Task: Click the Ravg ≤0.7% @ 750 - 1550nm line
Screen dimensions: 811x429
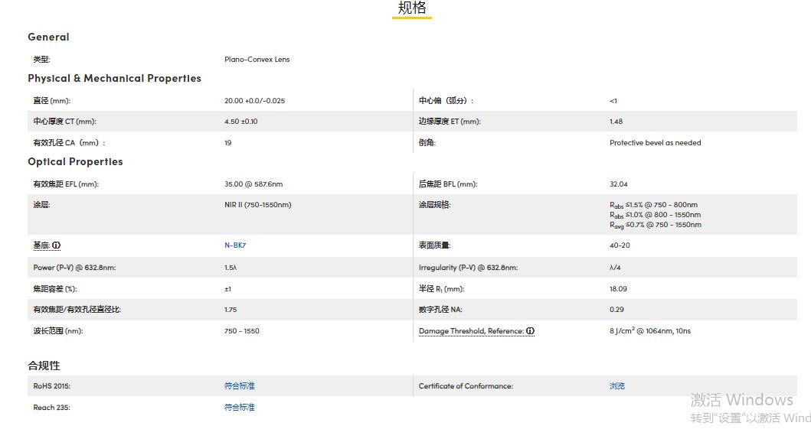Action: (656, 225)
